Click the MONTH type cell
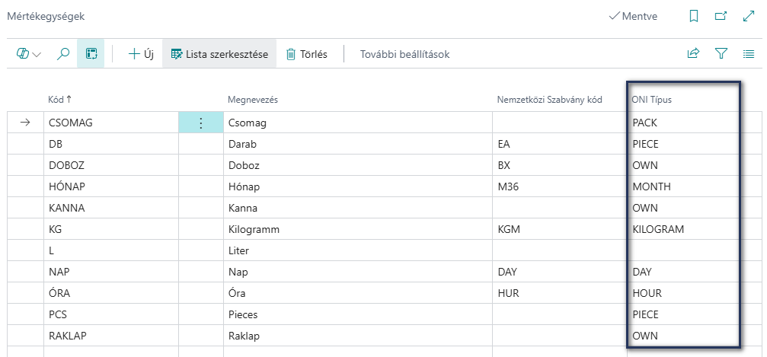 (x=683, y=186)
